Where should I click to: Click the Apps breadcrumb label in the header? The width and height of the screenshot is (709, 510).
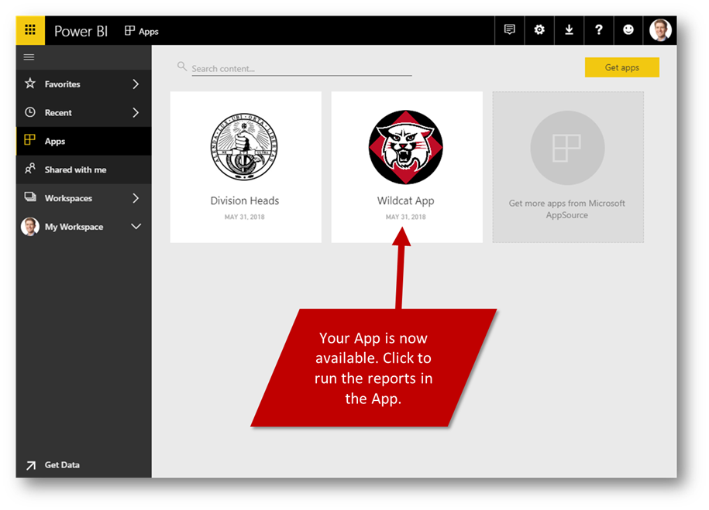click(x=148, y=31)
